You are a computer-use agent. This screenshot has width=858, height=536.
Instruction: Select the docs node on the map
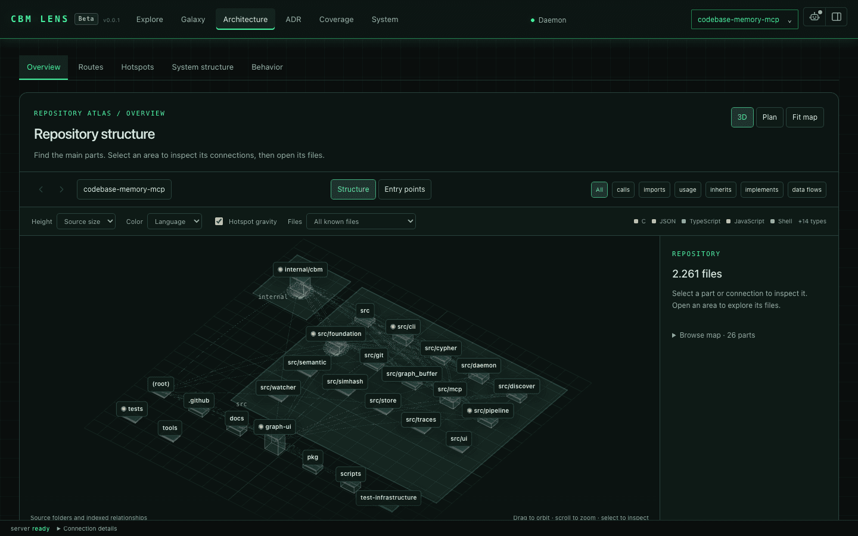click(x=237, y=419)
